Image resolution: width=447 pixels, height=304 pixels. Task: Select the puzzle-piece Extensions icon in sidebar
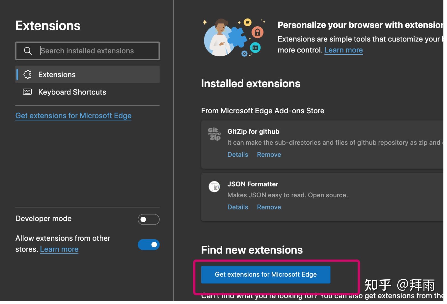tap(28, 74)
